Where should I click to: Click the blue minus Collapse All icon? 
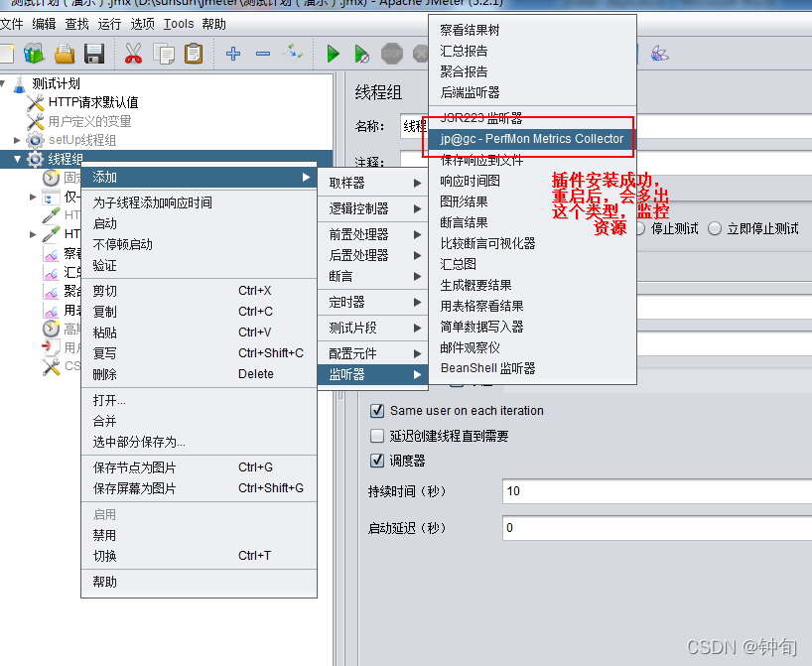pos(263,54)
